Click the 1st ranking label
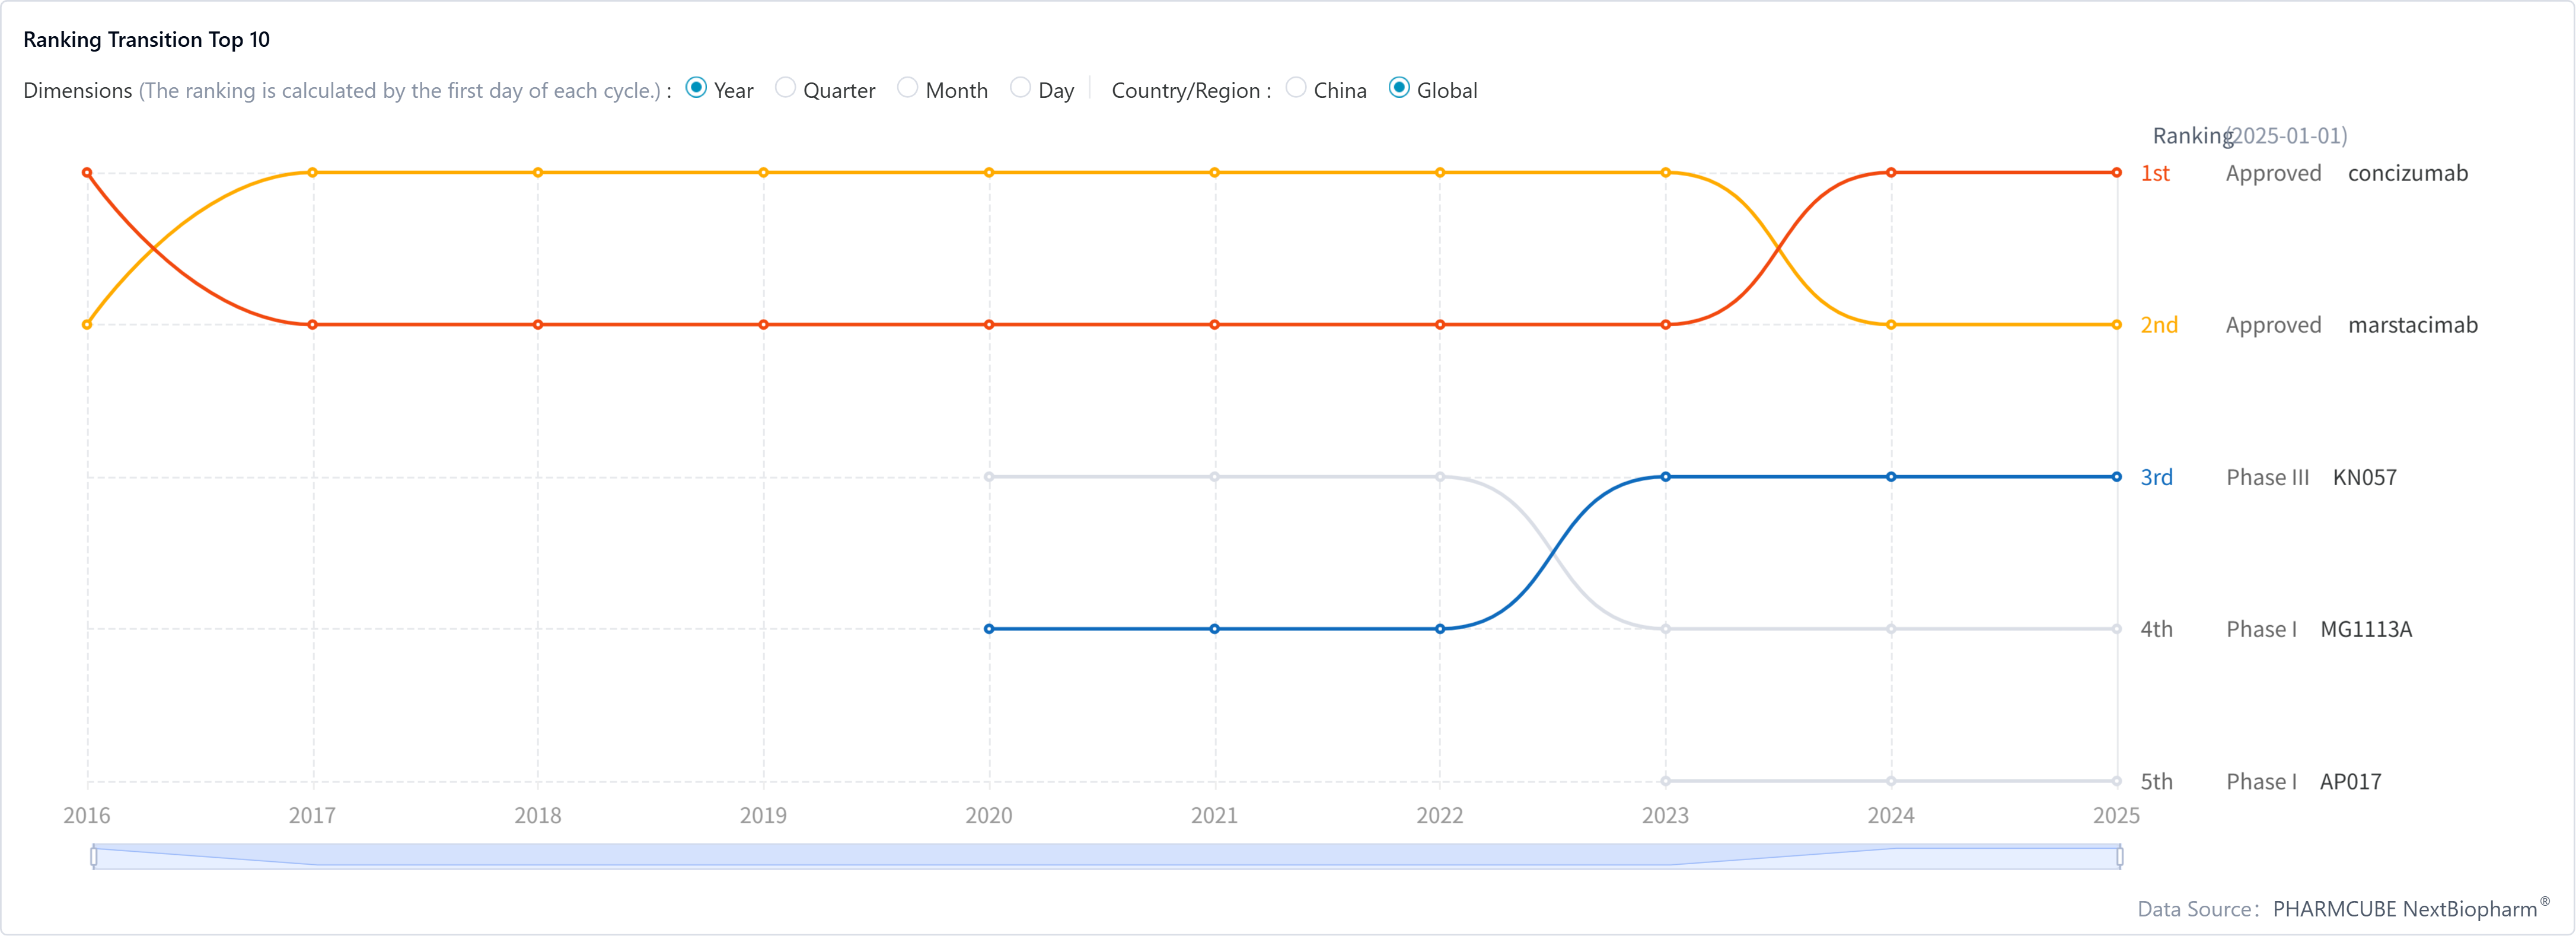This screenshot has height=936, width=2576. [2154, 173]
